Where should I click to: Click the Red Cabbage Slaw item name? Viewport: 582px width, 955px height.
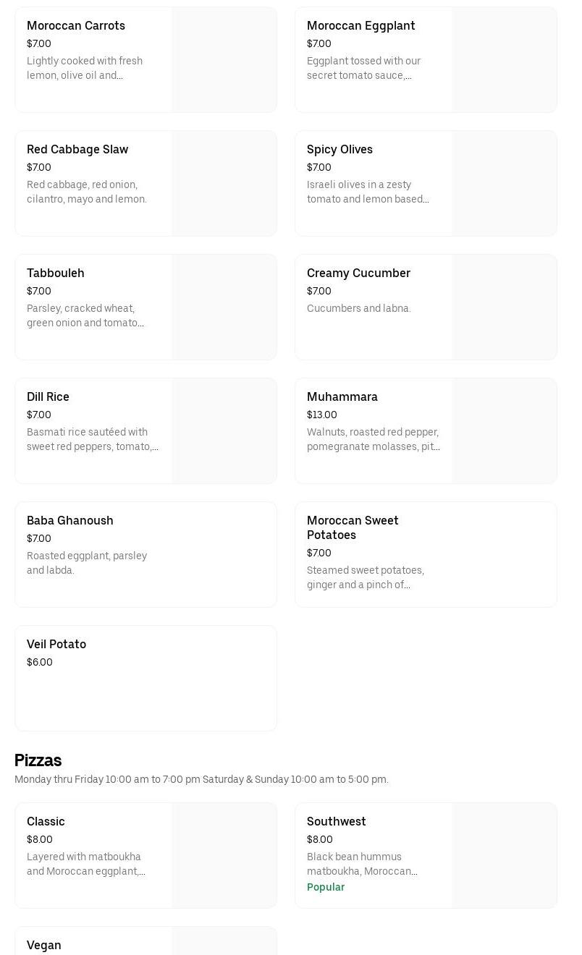(77, 150)
